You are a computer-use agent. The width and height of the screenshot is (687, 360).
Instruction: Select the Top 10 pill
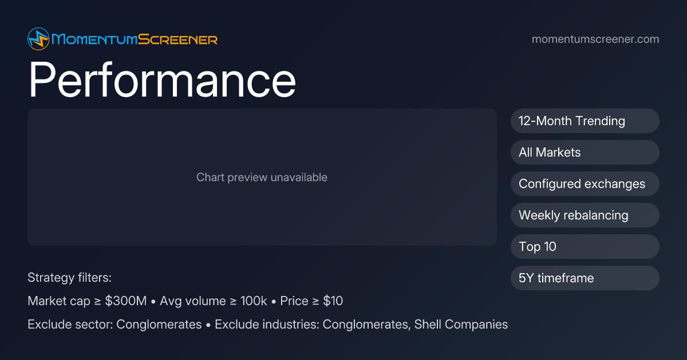[585, 247]
